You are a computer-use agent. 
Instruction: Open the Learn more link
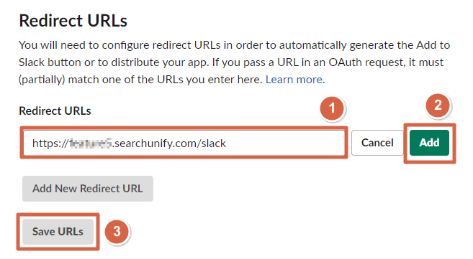(295, 80)
